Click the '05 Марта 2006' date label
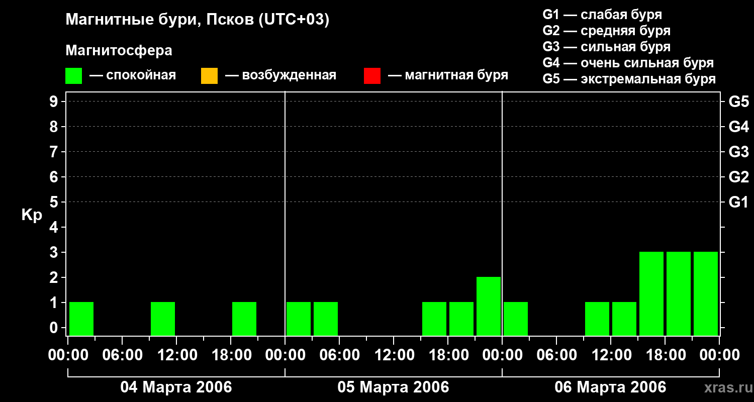 coord(393,387)
